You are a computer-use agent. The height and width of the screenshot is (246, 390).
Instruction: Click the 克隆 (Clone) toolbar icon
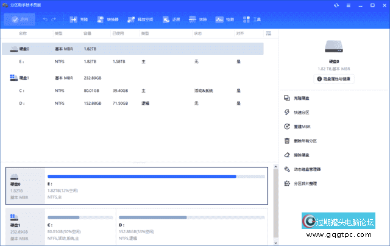79,19
